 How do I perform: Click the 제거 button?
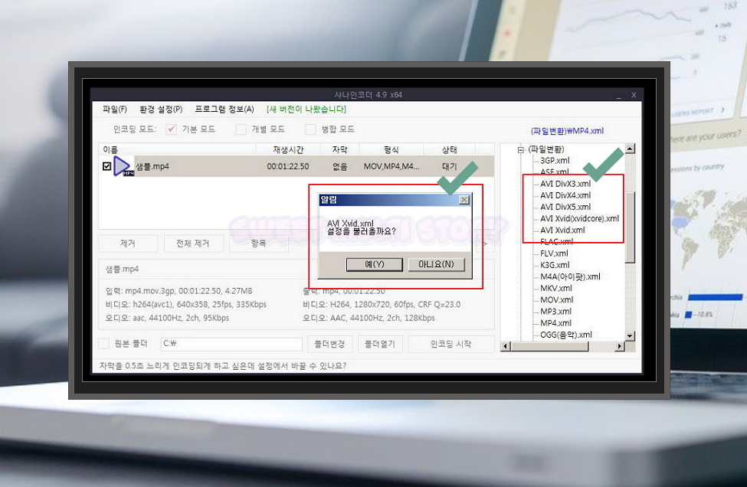pos(128,243)
